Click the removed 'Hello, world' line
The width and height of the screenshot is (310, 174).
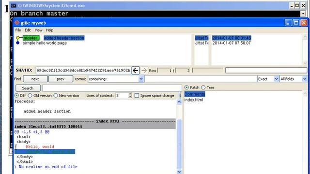click(40, 147)
